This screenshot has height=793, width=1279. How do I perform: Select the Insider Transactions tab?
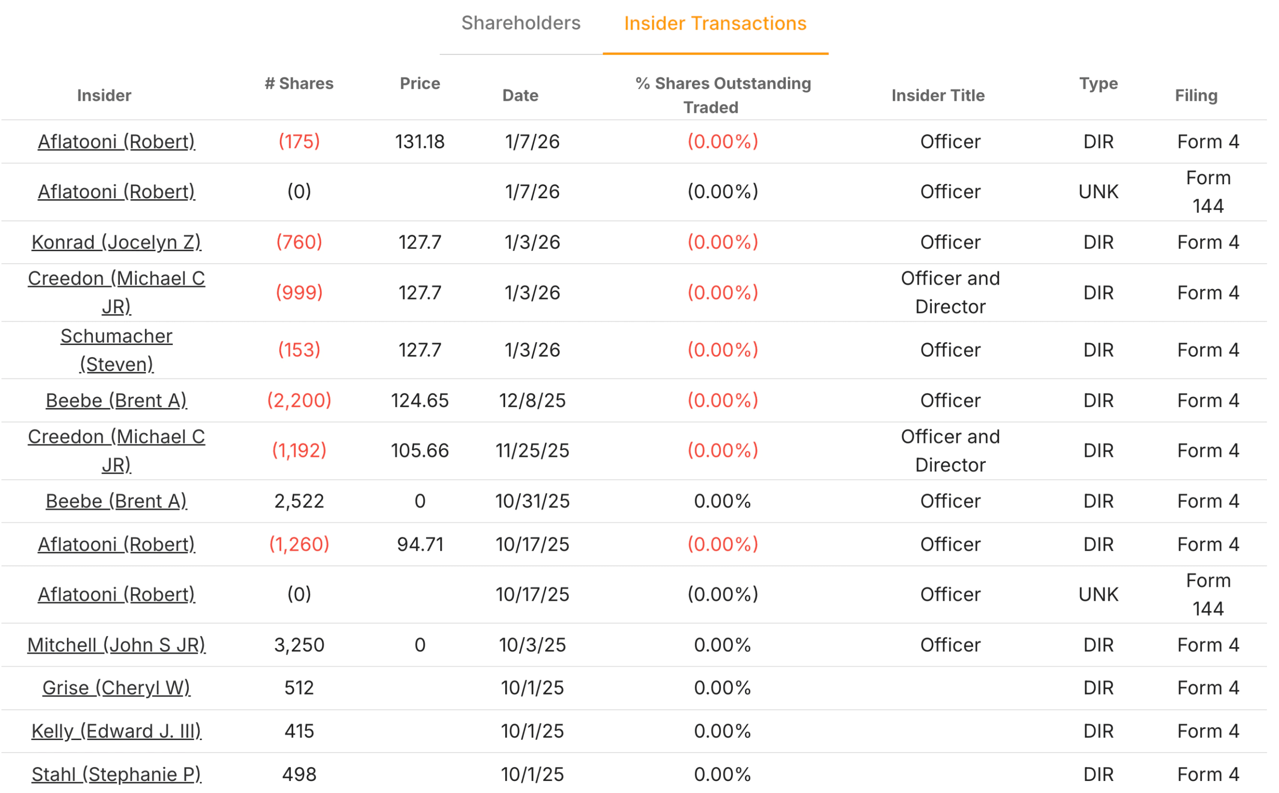tap(714, 23)
